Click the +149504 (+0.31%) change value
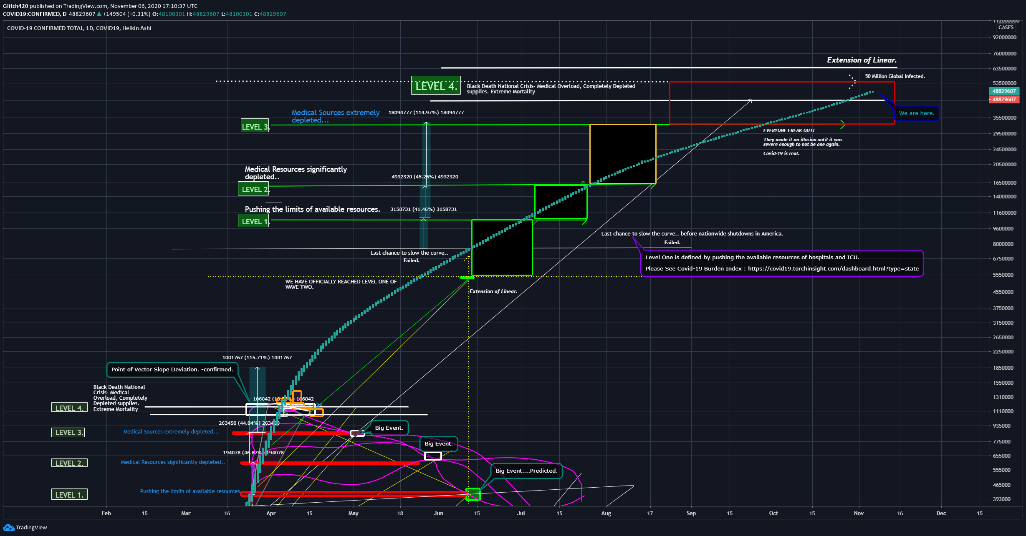The height and width of the screenshot is (536, 1026). tap(127, 14)
